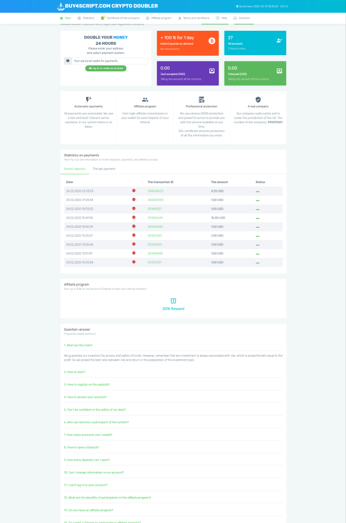Click the Affiliate program people icon
The image size is (346, 523).
coord(145,99)
